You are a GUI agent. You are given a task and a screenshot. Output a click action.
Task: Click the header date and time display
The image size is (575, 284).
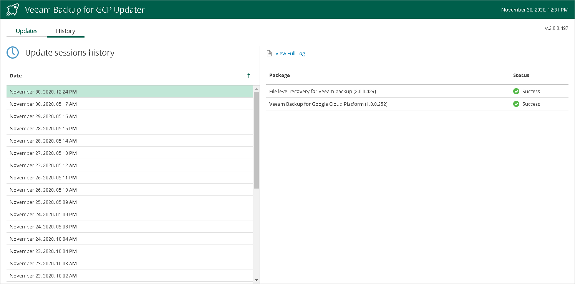click(535, 10)
